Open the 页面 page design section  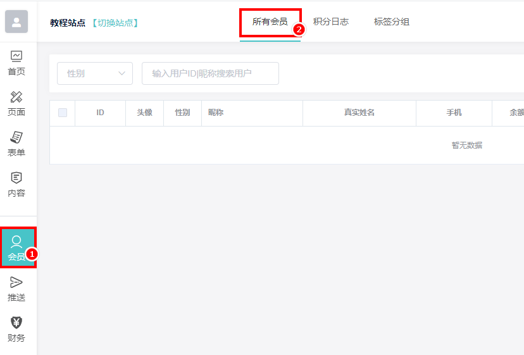click(x=16, y=104)
